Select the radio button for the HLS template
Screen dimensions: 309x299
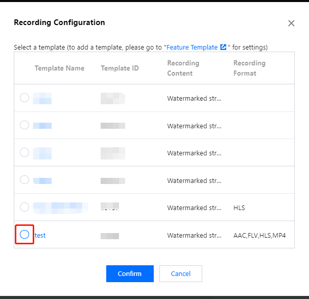[25, 207]
